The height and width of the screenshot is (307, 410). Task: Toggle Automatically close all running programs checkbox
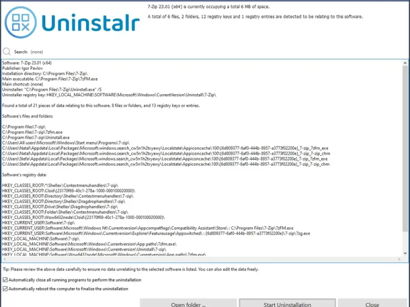(x=5, y=280)
